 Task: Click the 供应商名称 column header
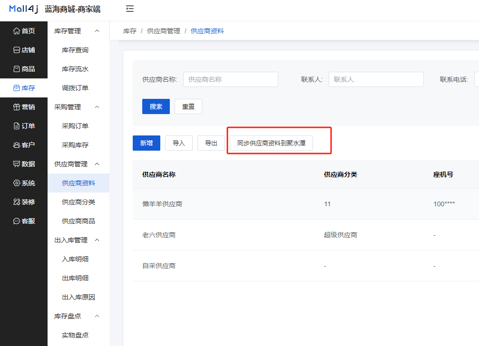159,174
